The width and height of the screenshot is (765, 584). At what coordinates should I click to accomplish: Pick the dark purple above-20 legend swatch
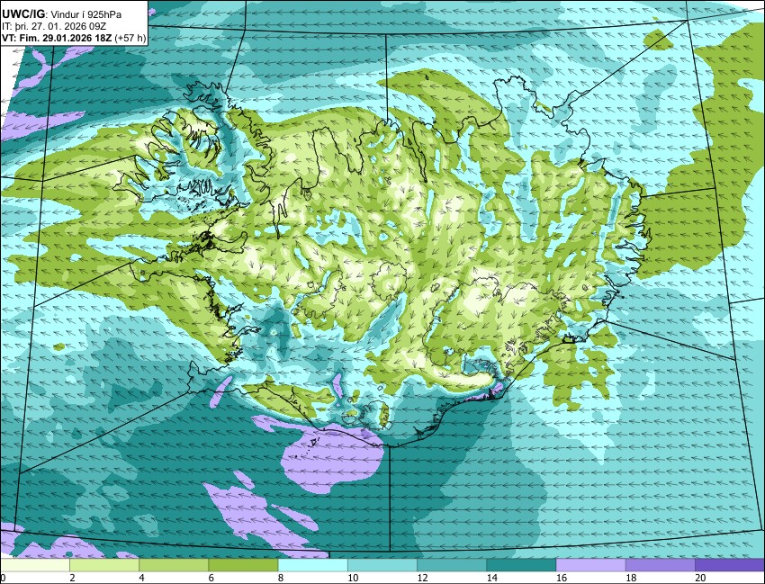pyautogui.click(x=729, y=565)
